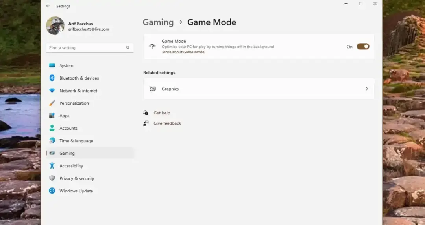The height and width of the screenshot is (225, 425).
Task: Click the arifbacchus19@live.com email text
Action: point(89,29)
